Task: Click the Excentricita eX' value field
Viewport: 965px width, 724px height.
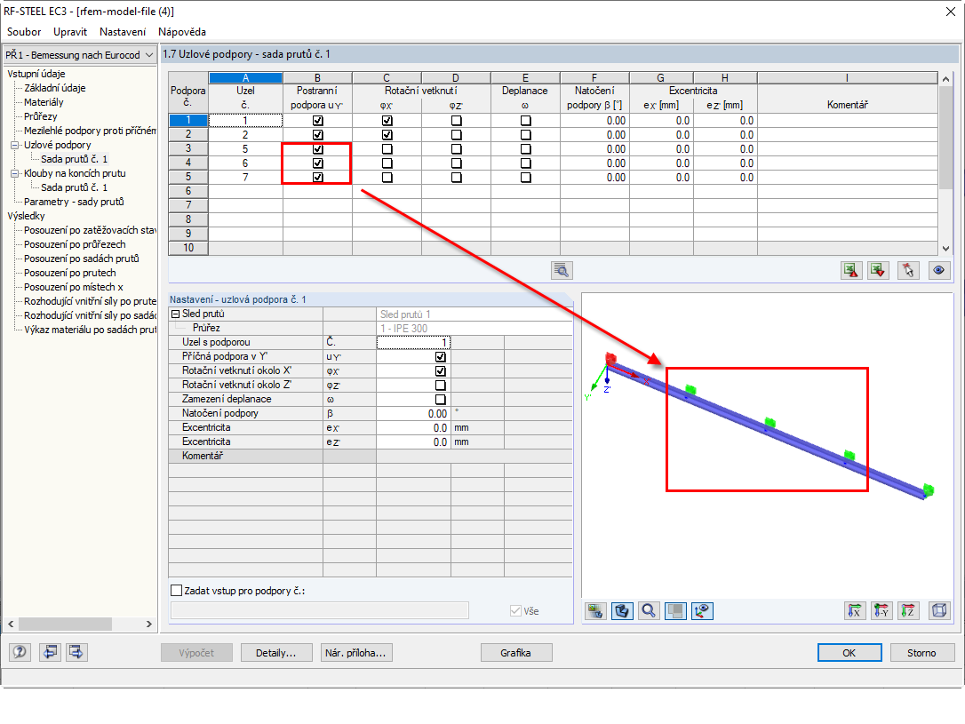Action: [413, 427]
